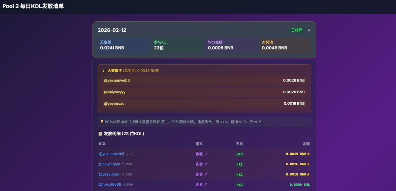Click the 金额 column header
The width and height of the screenshot is (396, 191).
point(306,144)
